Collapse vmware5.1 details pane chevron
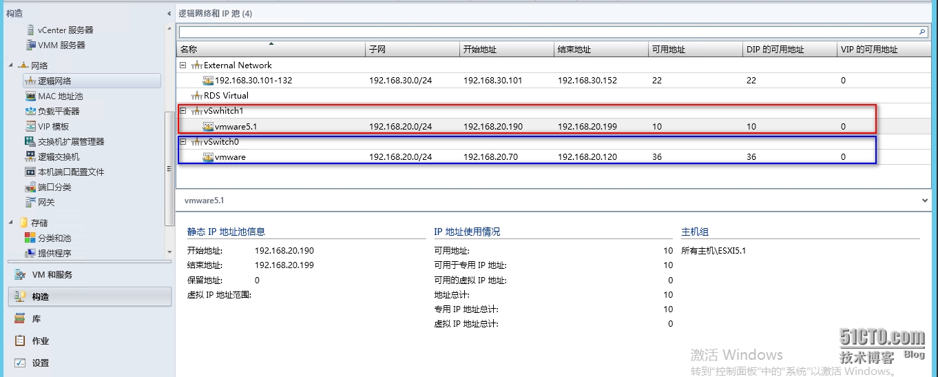The height and width of the screenshot is (377, 938). point(925,201)
